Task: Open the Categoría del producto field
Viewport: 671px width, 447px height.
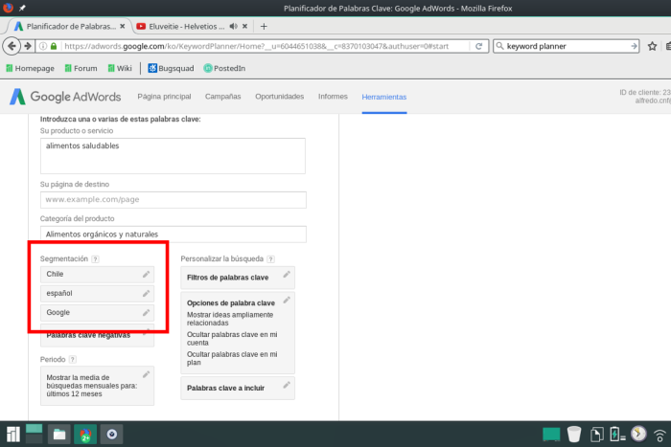Action: coord(174,235)
